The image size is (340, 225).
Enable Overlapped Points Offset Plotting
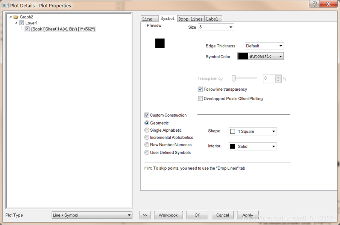tap(200, 99)
